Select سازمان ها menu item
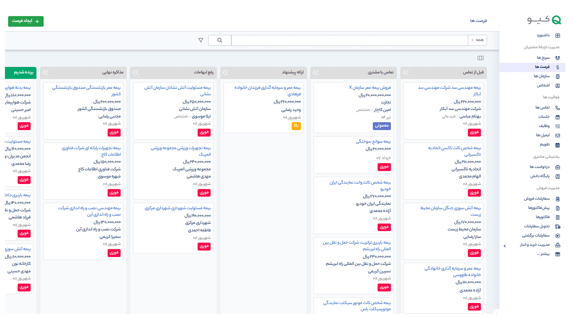 click(542, 76)
